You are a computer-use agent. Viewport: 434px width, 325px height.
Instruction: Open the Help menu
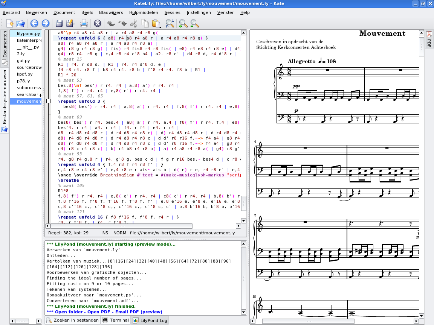(x=245, y=12)
